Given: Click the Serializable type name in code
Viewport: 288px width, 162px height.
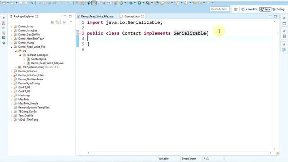Looking at the screenshot, I should pyautogui.click(x=189, y=33).
